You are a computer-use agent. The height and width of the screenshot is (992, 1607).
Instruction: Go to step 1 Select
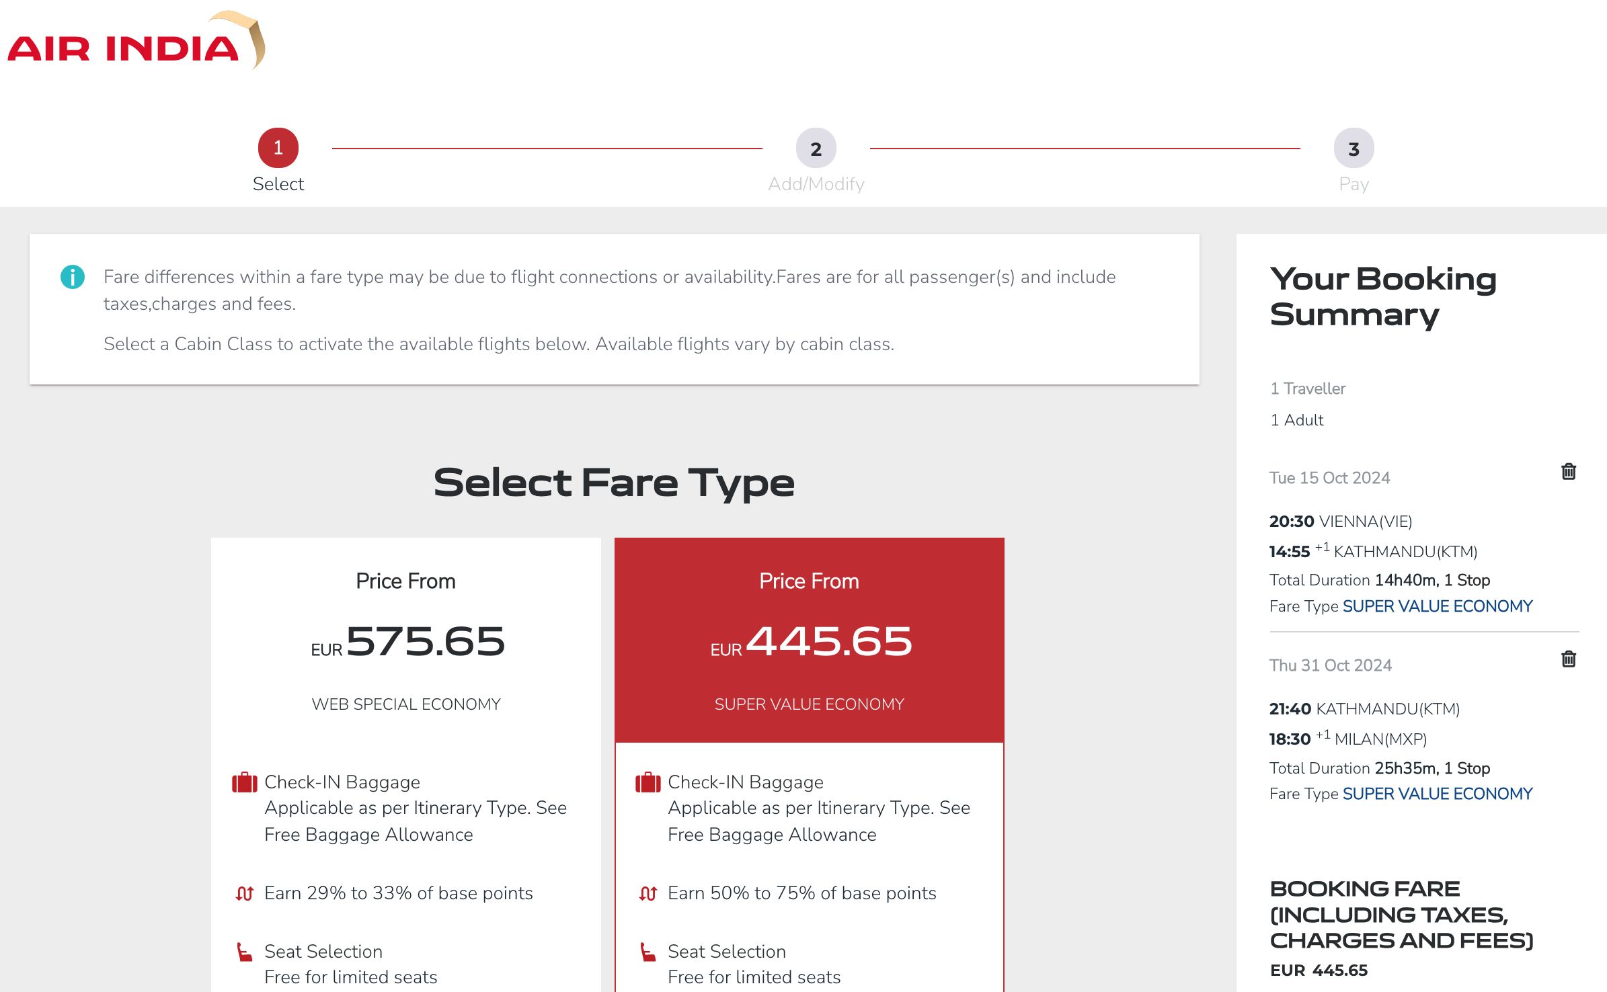coord(278,149)
